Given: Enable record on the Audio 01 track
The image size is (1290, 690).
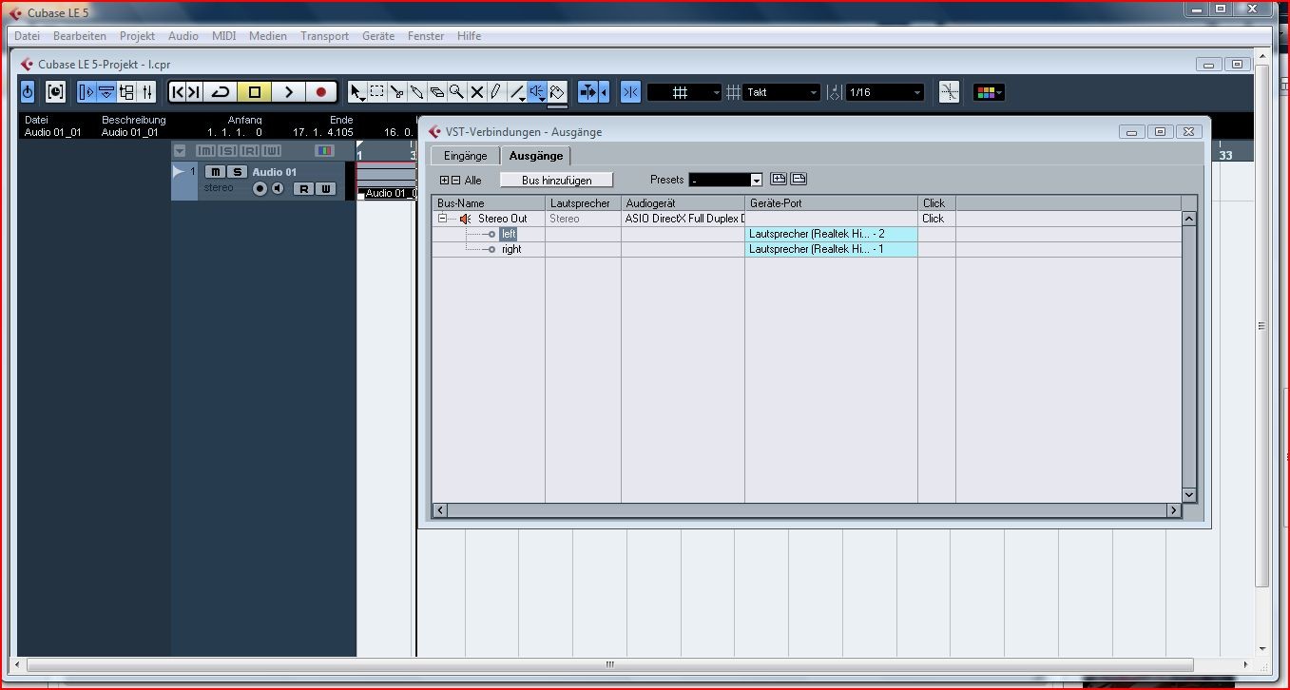Looking at the screenshot, I should (x=260, y=188).
